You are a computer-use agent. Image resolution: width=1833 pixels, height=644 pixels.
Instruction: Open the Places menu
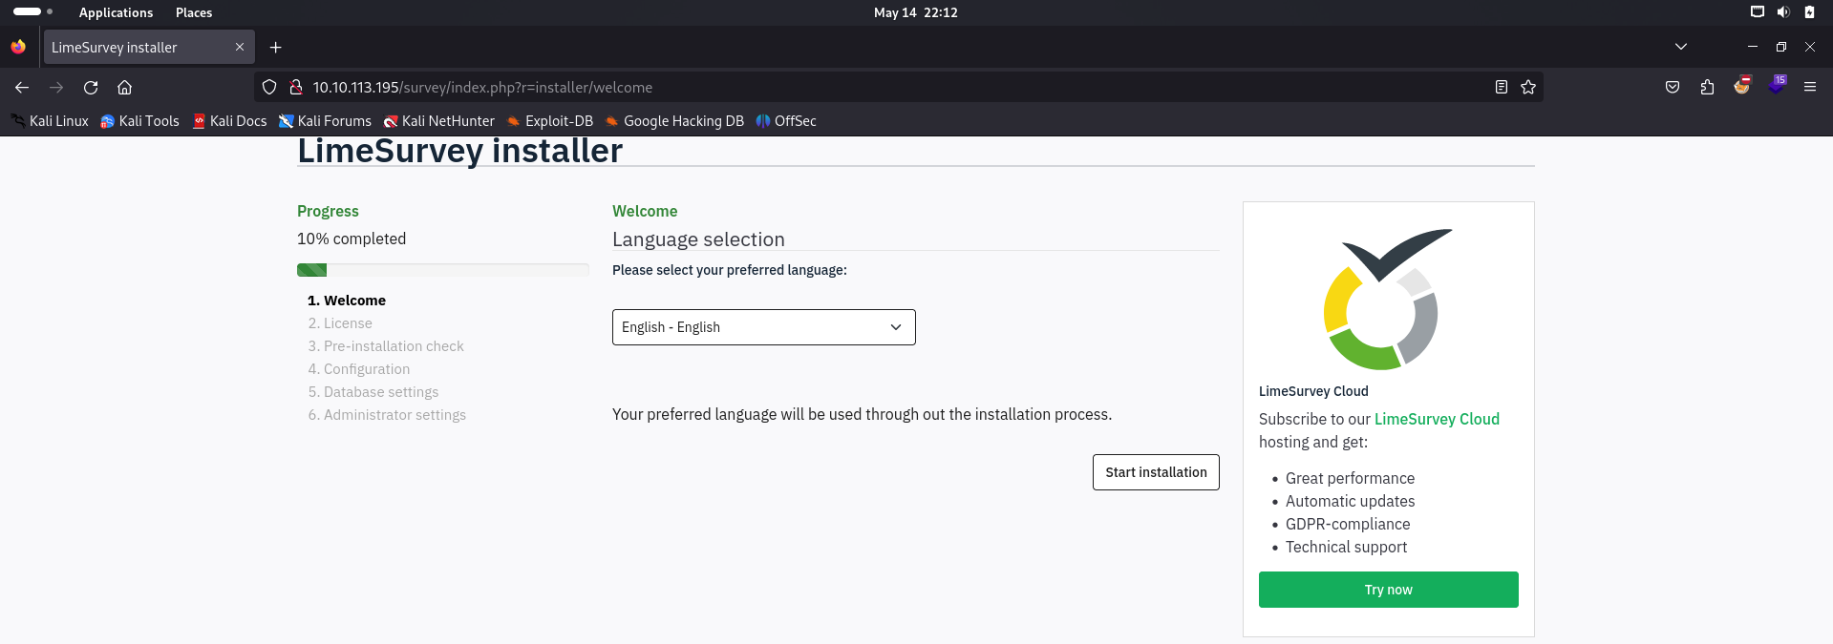194,12
